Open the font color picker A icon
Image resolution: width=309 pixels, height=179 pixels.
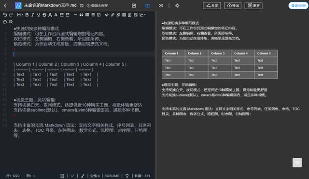(50, 15)
